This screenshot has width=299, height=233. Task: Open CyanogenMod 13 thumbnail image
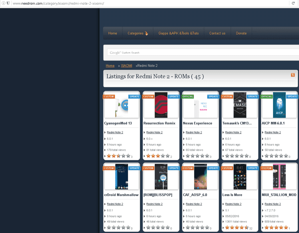coord(122,105)
